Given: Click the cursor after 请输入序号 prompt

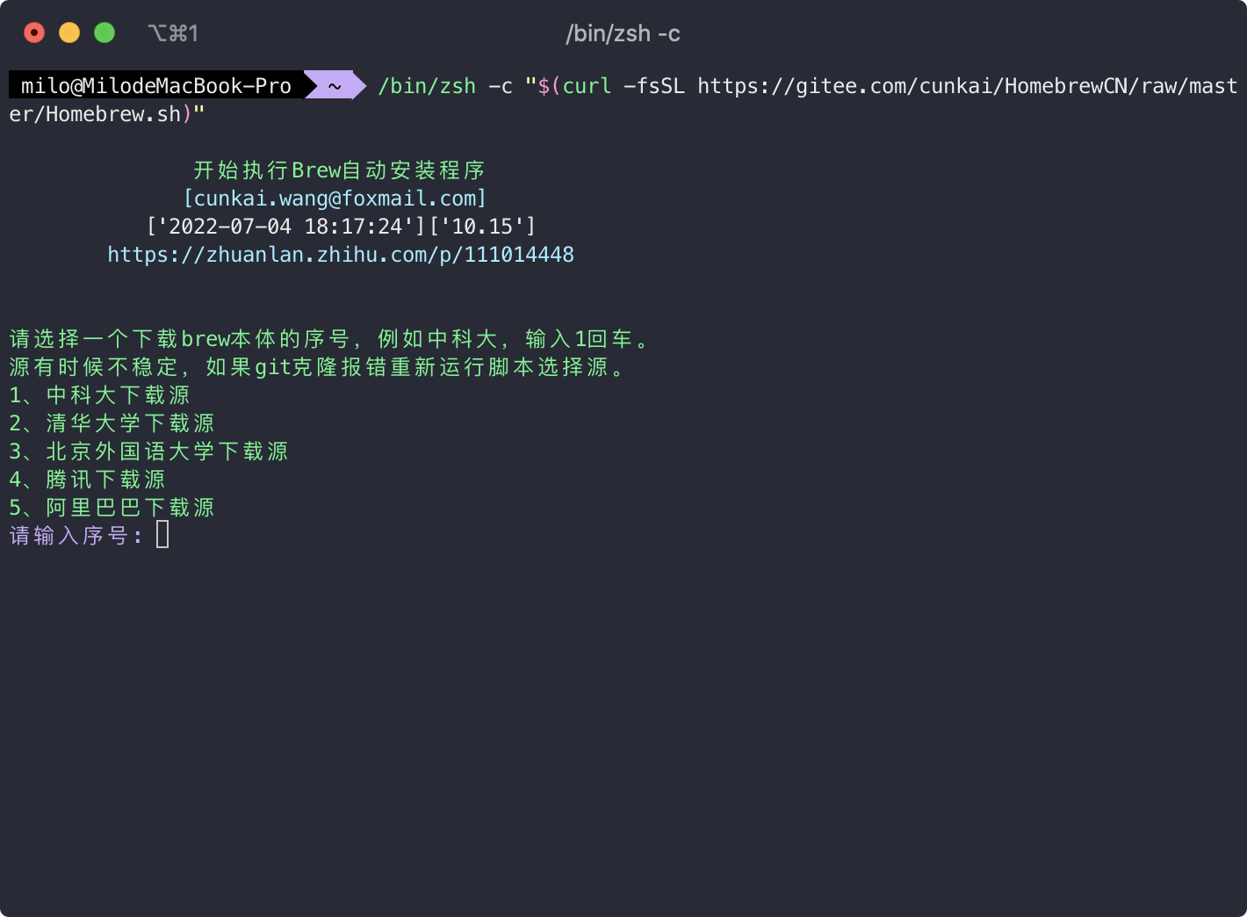Looking at the screenshot, I should click(x=162, y=535).
